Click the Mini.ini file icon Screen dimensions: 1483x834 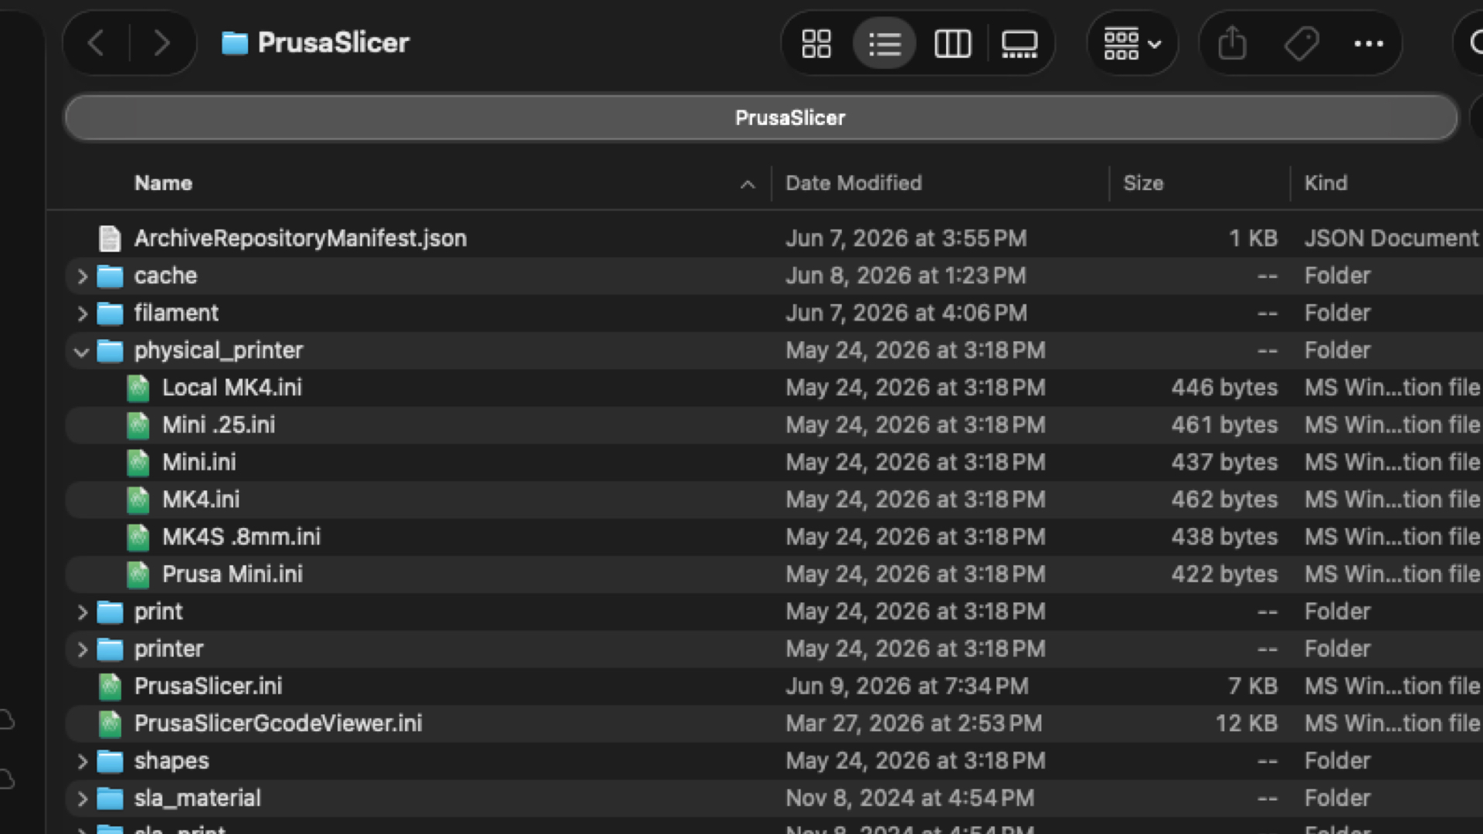click(138, 463)
